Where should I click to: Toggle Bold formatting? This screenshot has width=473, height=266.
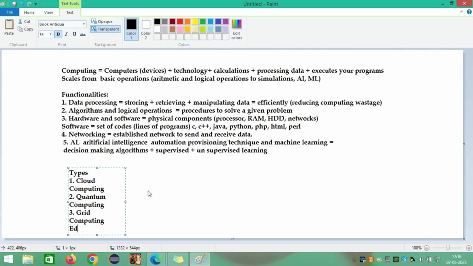point(58,34)
